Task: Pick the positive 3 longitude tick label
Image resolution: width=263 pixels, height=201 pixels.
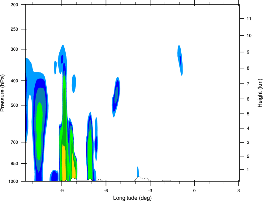Action: click(239, 191)
